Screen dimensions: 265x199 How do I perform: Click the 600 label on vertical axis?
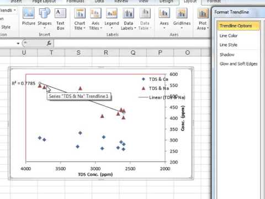pos(173,74)
